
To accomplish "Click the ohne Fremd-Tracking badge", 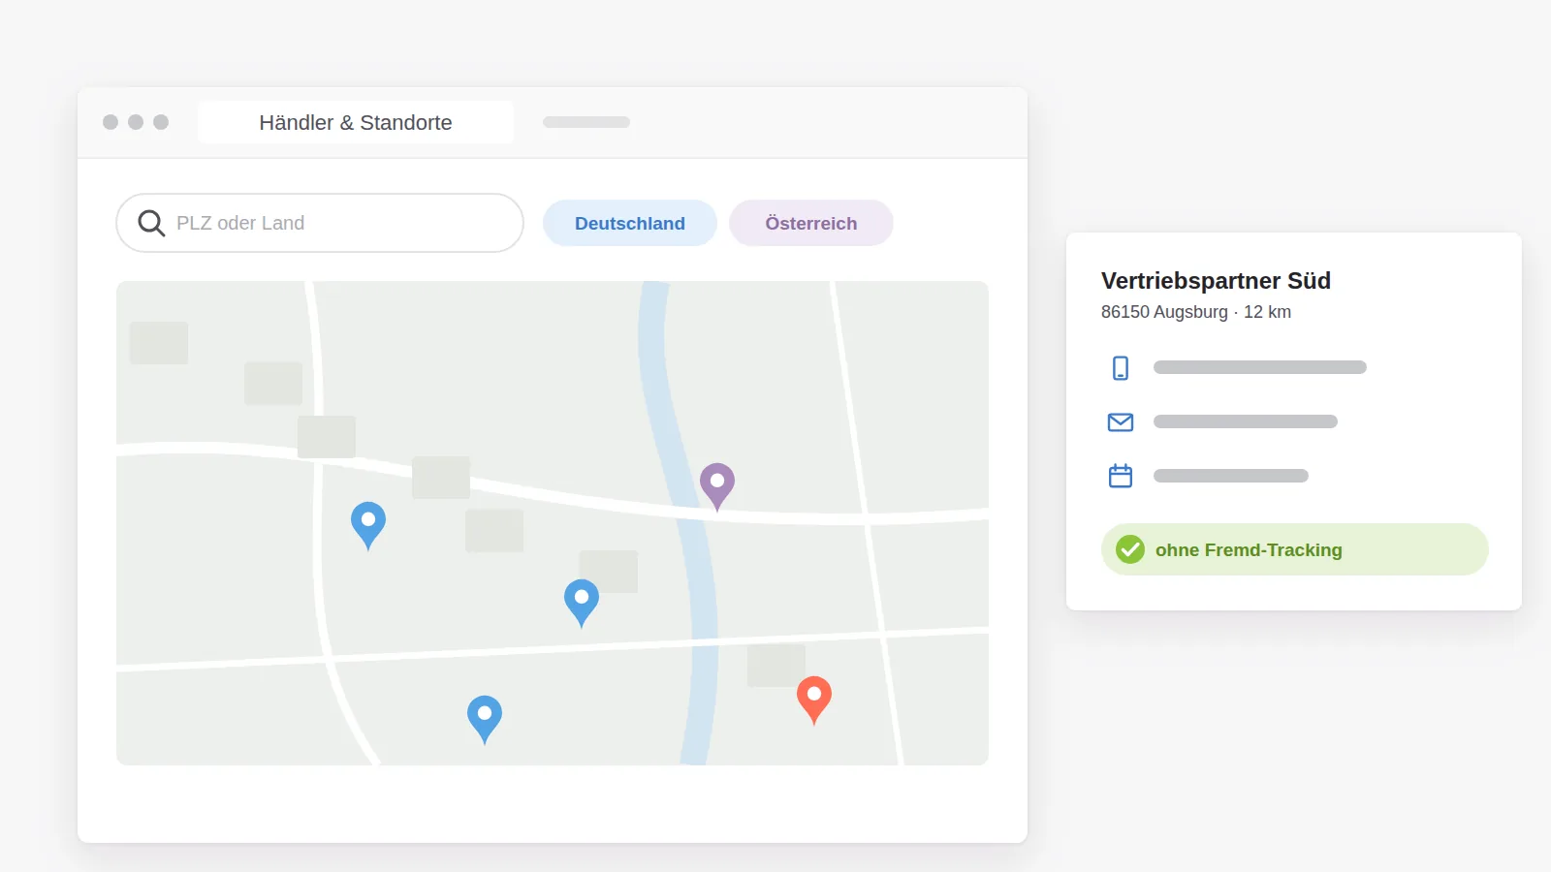I will tap(1295, 549).
